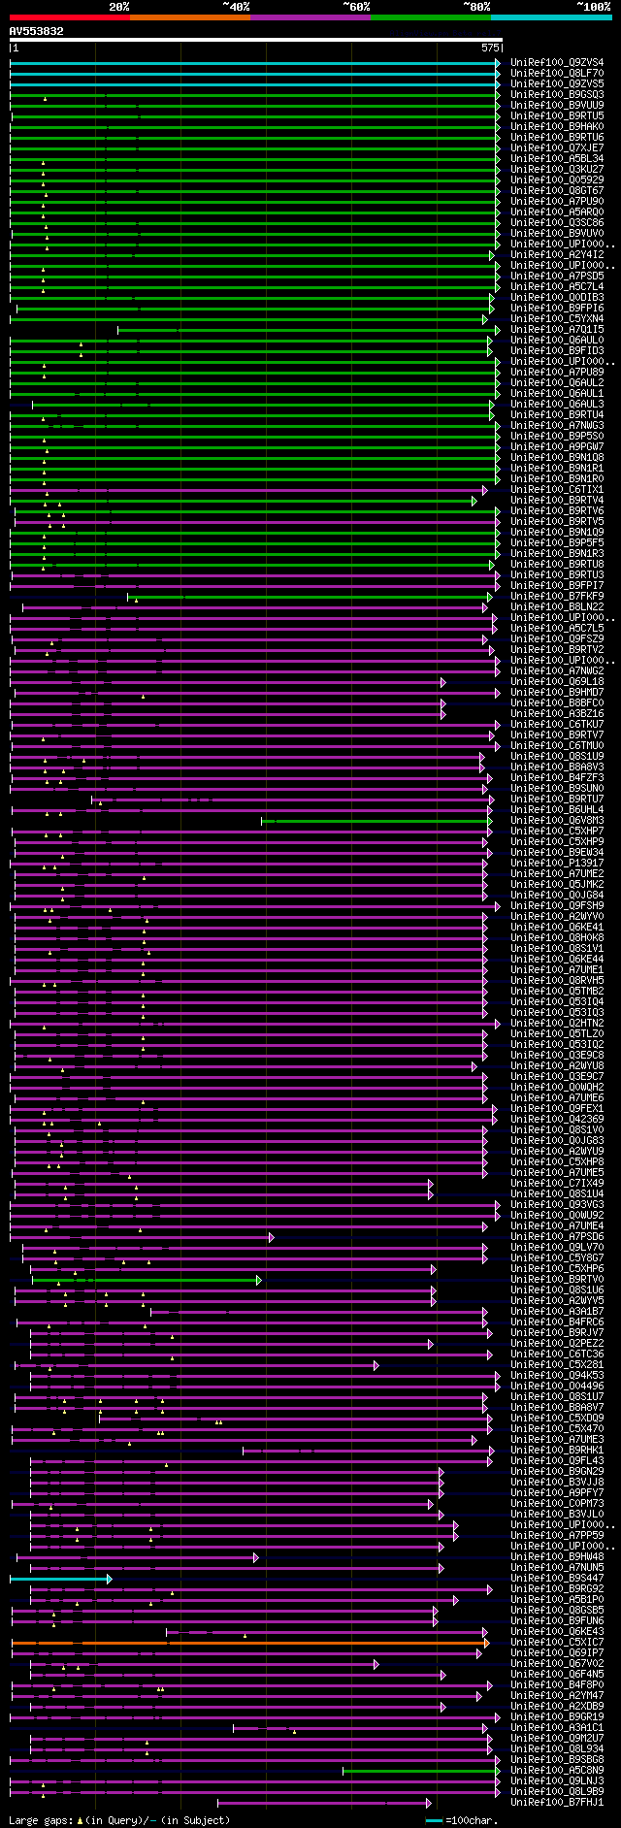621x1828 pixels.
Task: Open hit UniRef100_C5XIC7
Action: pos(557,1642)
